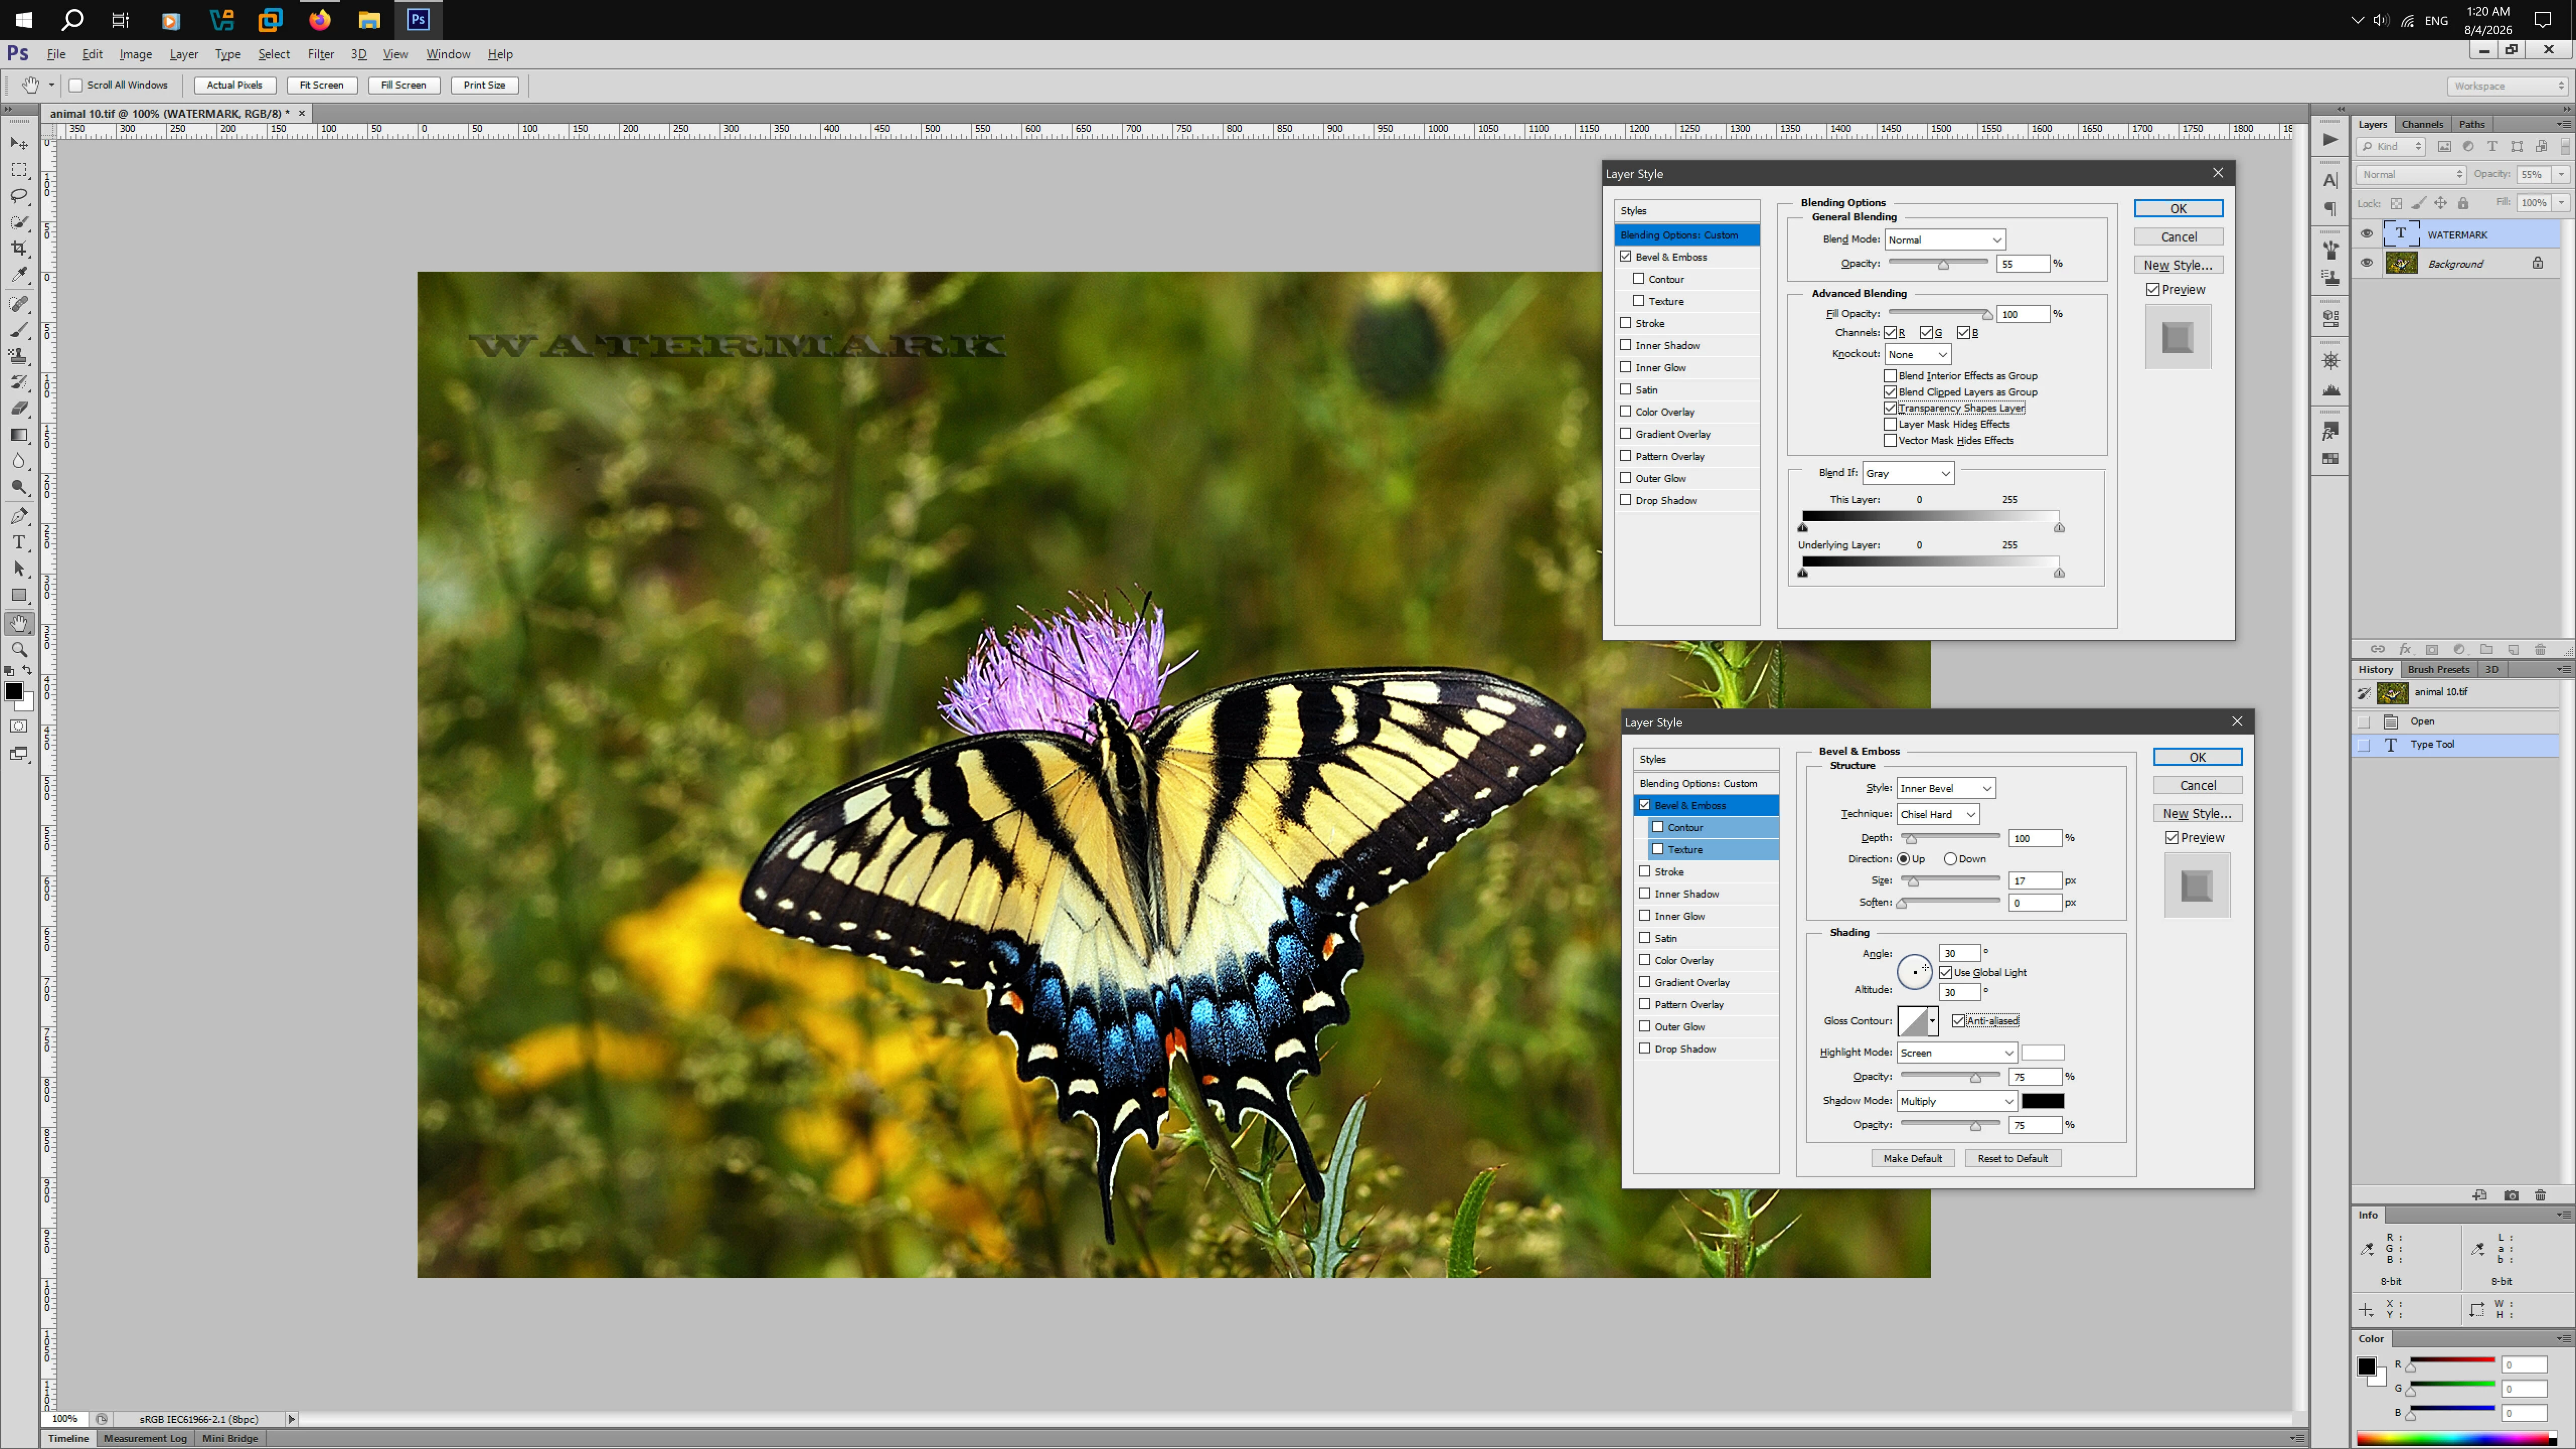Select the Lasso tool
This screenshot has height=1449, width=2576.
(19, 196)
